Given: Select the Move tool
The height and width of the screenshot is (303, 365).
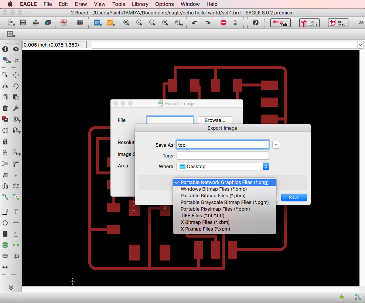Looking at the screenshot, I should (16, 75).
